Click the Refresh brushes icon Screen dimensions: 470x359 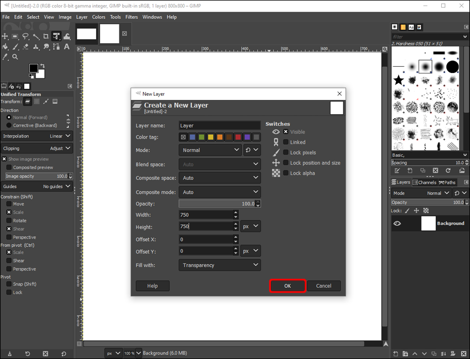point(448,171)
